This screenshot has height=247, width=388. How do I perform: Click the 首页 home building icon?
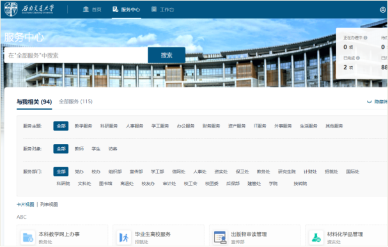86,10
